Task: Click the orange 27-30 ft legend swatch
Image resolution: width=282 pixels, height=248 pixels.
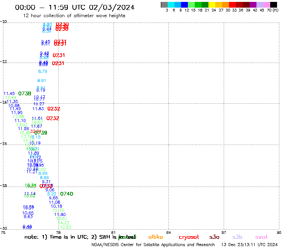Action: (x=226, y=5)
